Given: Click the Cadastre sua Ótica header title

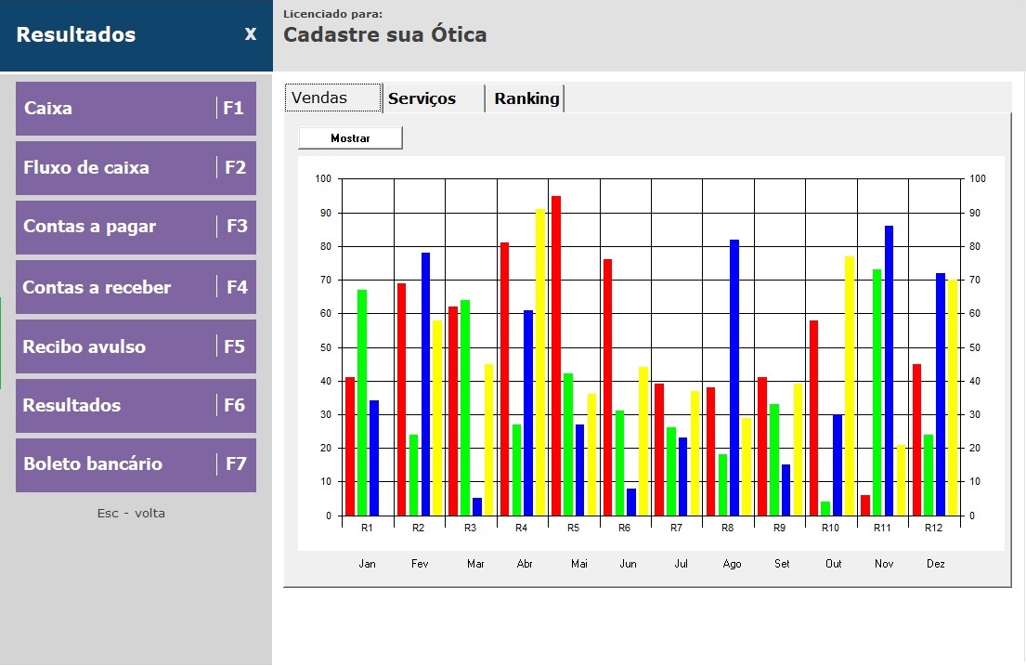Looking at the screenshot, I should [x=384, y=35].
